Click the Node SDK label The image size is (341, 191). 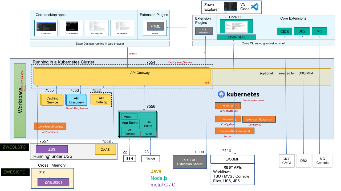236,37
